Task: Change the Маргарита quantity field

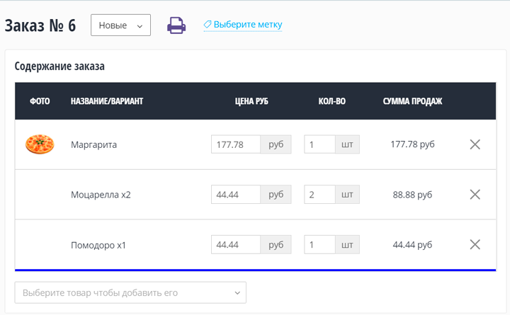Action: (319, 144)
